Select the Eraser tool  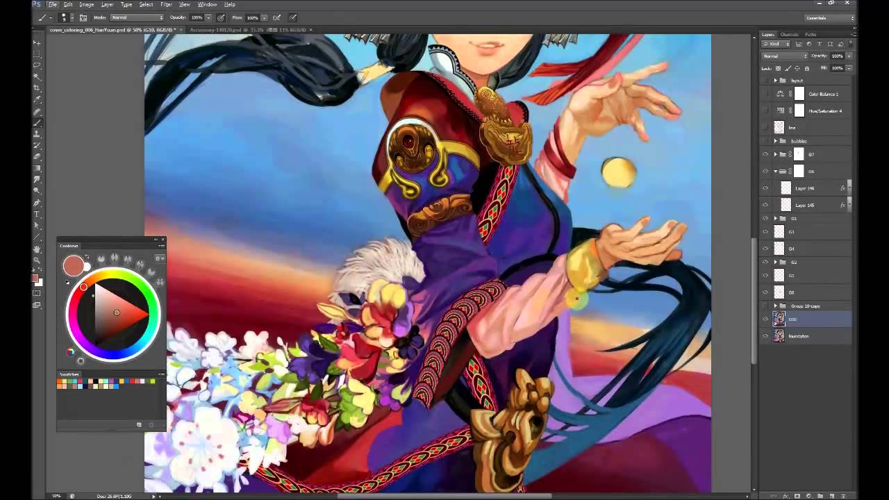click(x=37, y=157)
